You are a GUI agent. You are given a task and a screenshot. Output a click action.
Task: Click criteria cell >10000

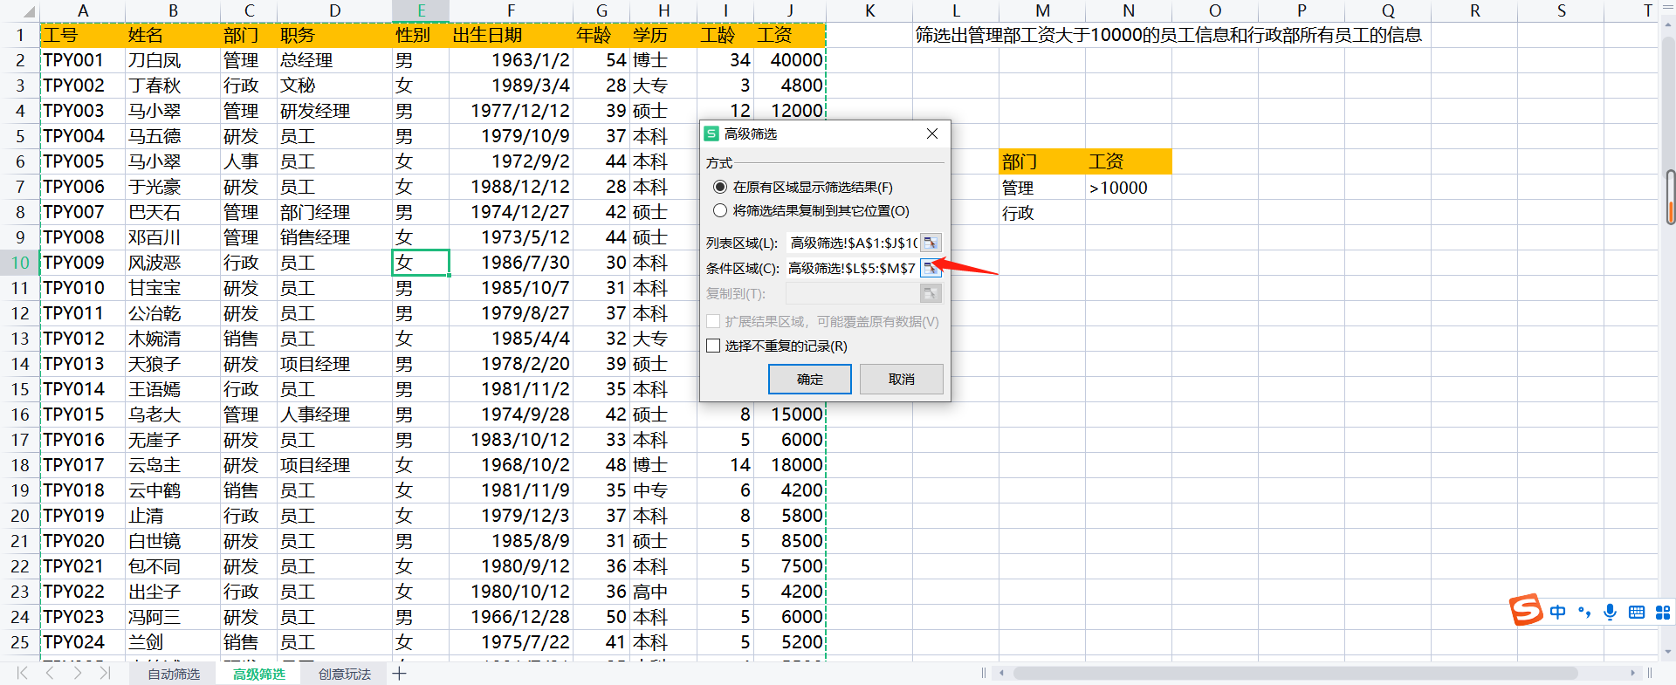(x=1129, y=187)
